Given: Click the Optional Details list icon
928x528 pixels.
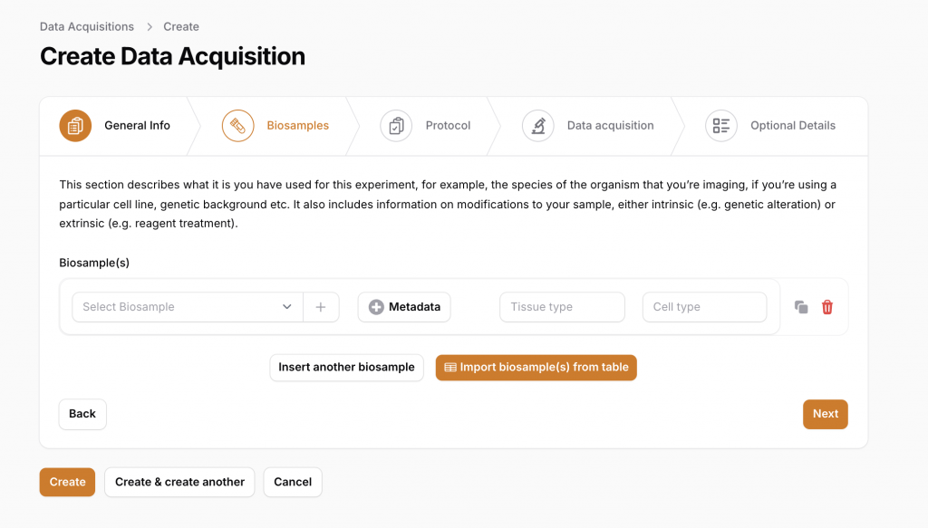Looking at the screenshot, I should (721, 126).
